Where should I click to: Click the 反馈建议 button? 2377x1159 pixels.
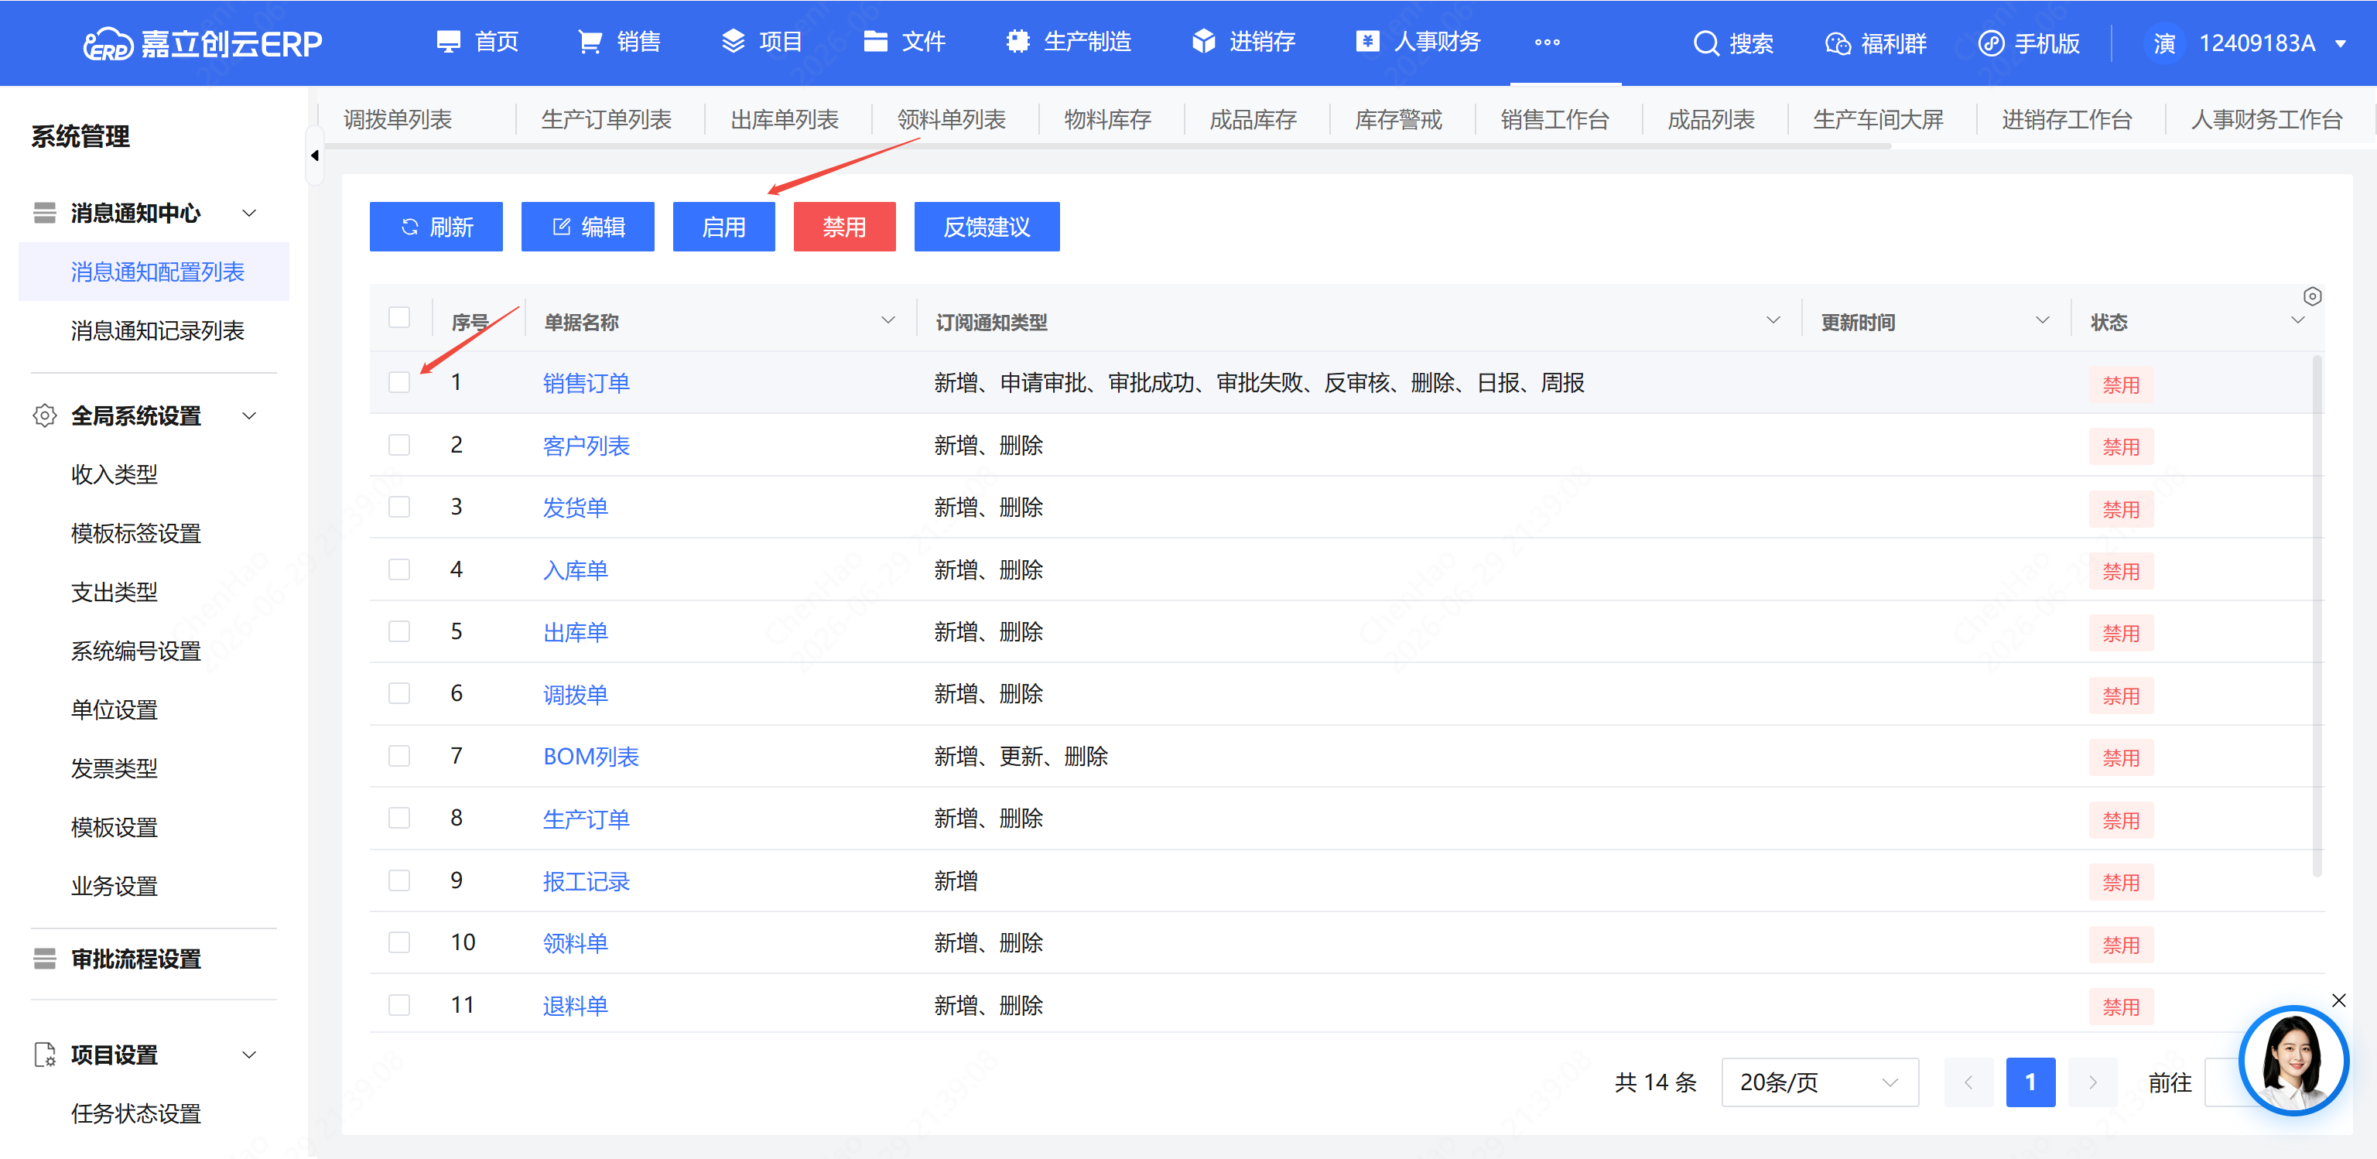click(x=987, y=227)
